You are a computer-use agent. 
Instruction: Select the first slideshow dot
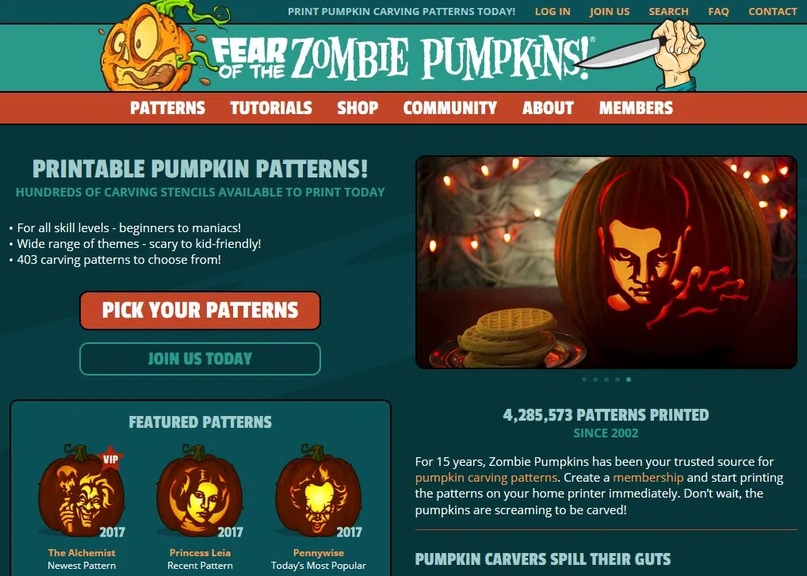point(584,380)
